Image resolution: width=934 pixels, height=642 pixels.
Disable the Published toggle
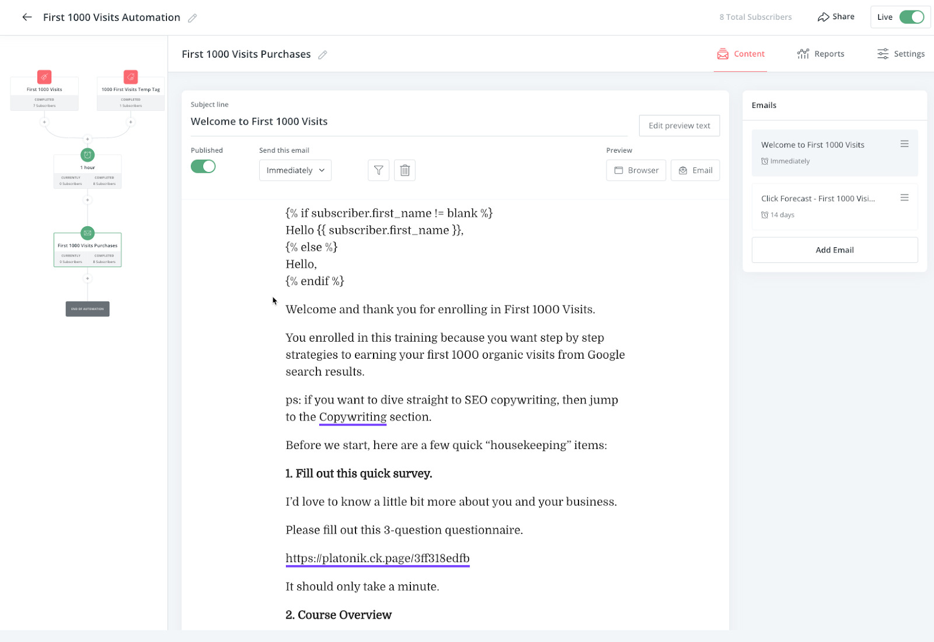point(203,166)
